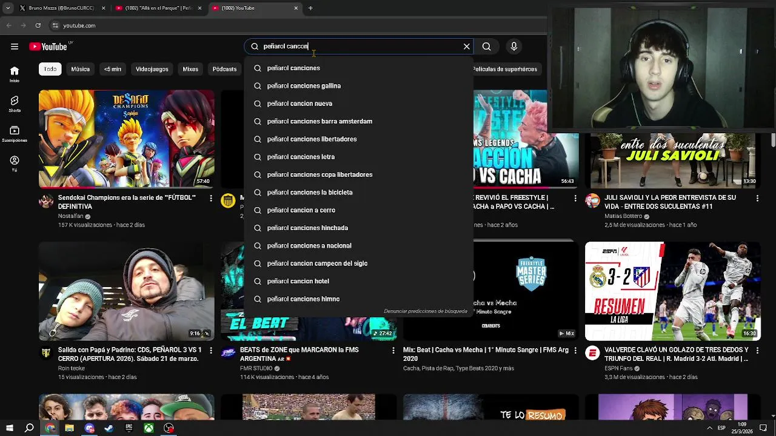Viewport: 776px width, 436px height.
Task: Open options menu for Sendokai Champions video
Action: (x=211, y=198)
